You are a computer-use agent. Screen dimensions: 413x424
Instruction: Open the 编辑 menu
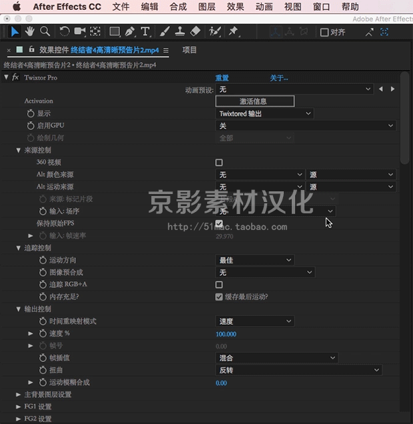[149, 7]
